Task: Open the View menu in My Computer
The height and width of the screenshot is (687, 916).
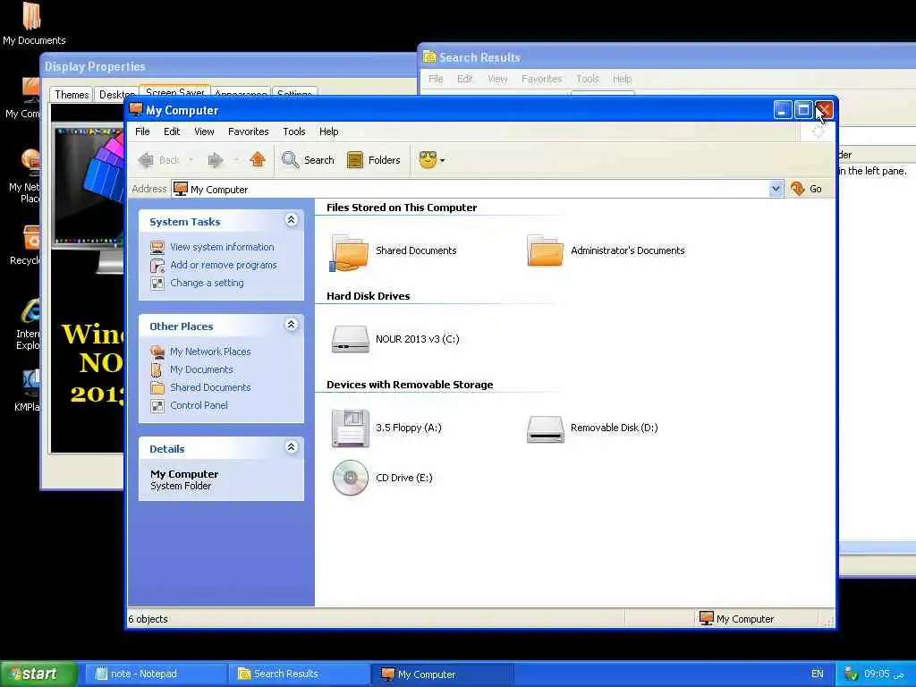Action: pos(204,131)
